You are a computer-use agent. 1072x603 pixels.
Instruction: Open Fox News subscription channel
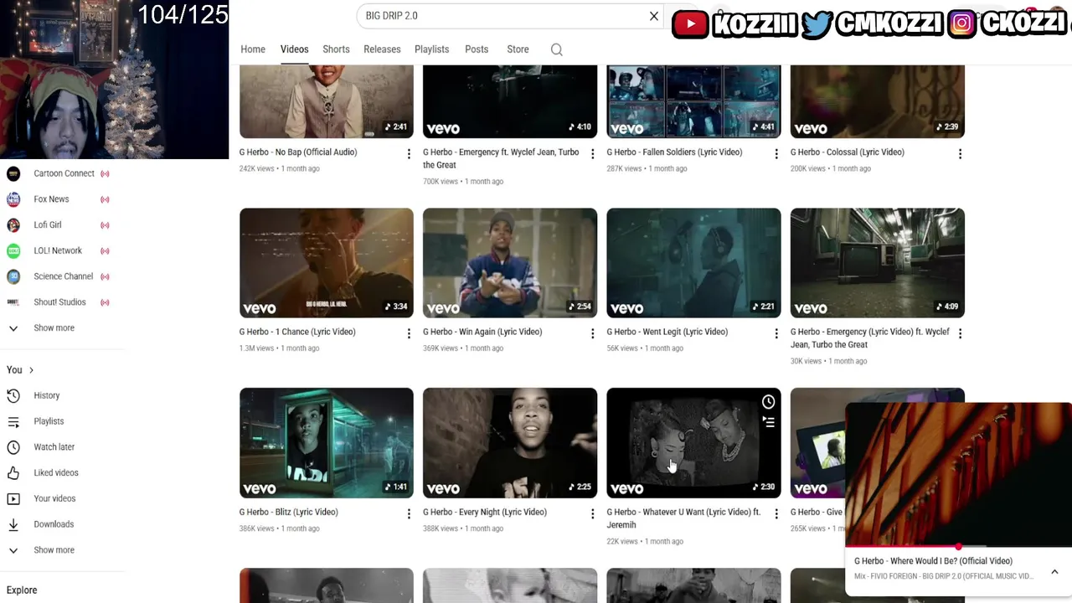(59, 199)
